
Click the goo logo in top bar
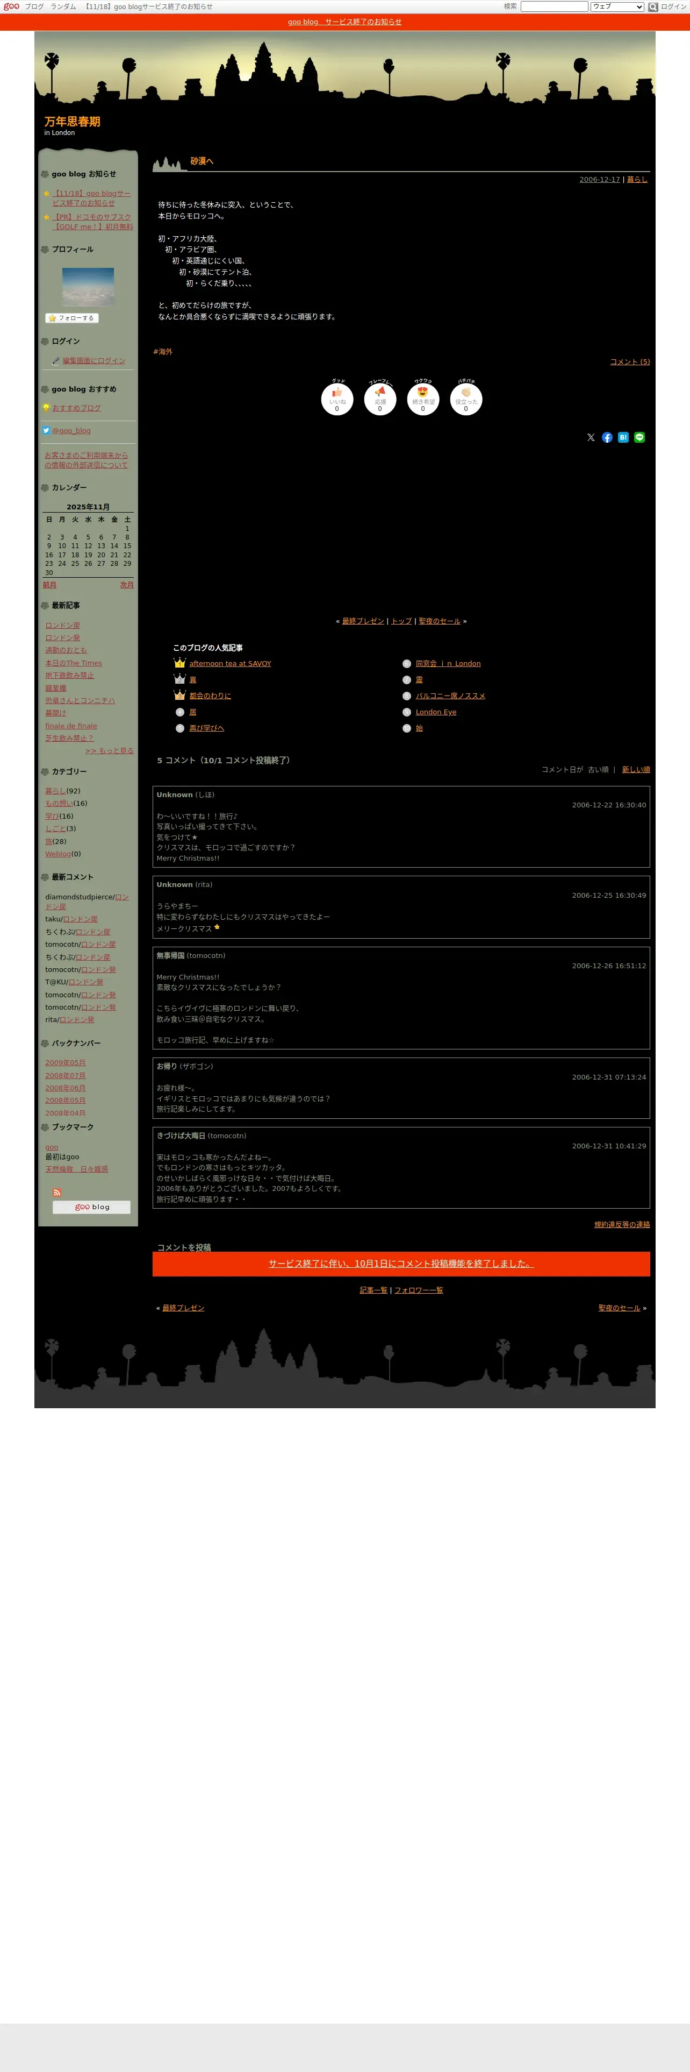pos(11,6)
